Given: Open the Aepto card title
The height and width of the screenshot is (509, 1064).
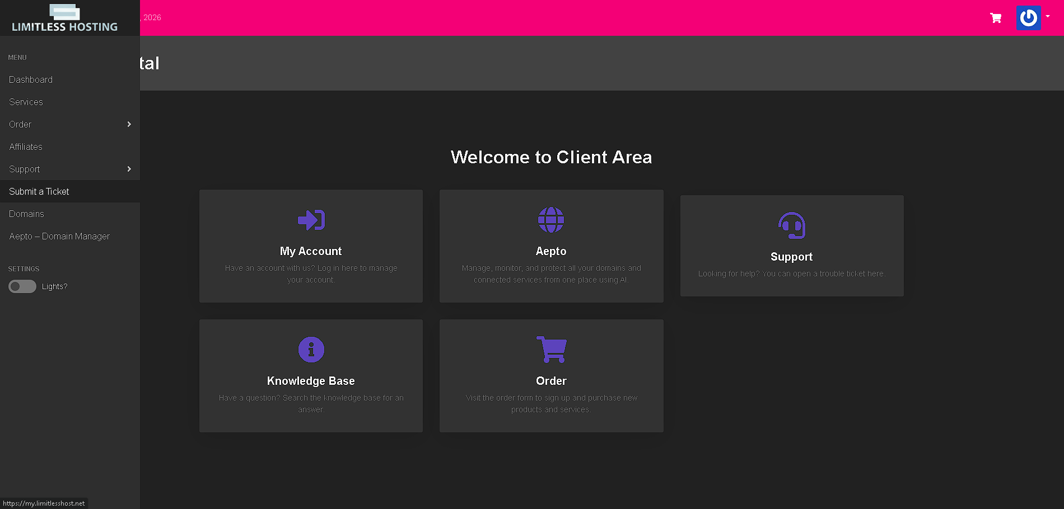Looking at the screenshot, I should (x=551, y=251).
